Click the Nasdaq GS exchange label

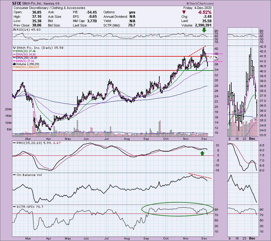(52, 3)
